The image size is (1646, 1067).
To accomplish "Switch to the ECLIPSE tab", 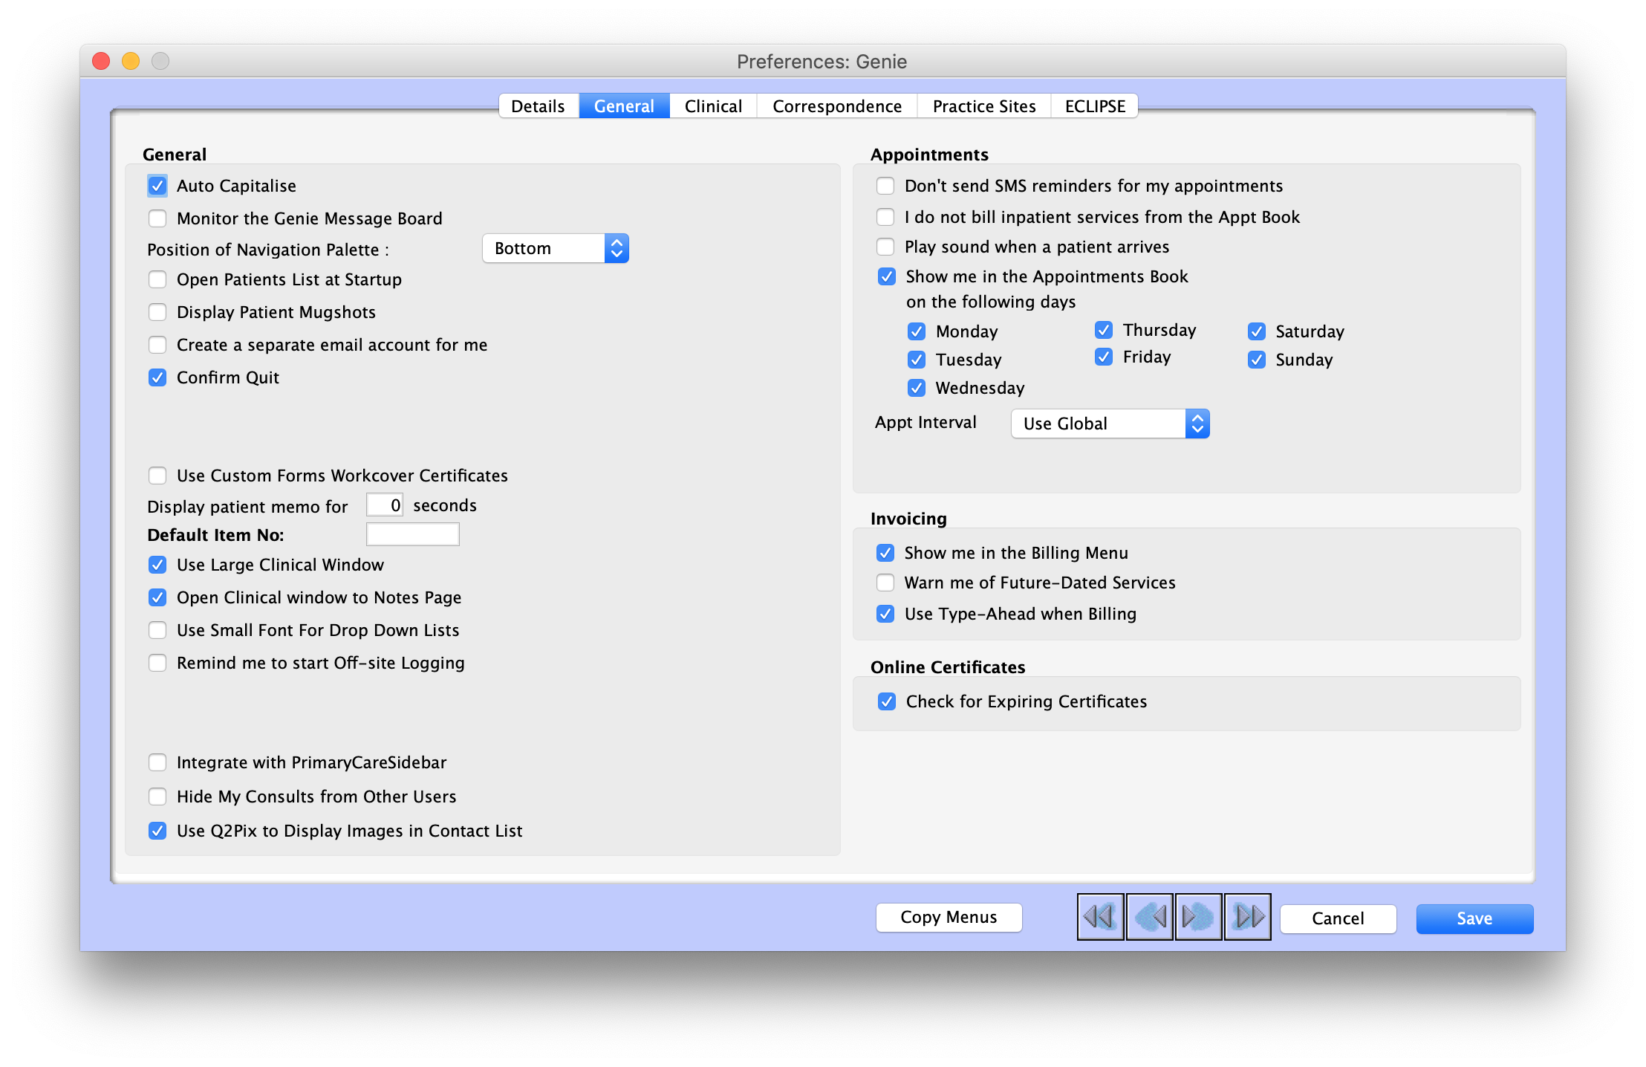I will (x=1094, y=106).
